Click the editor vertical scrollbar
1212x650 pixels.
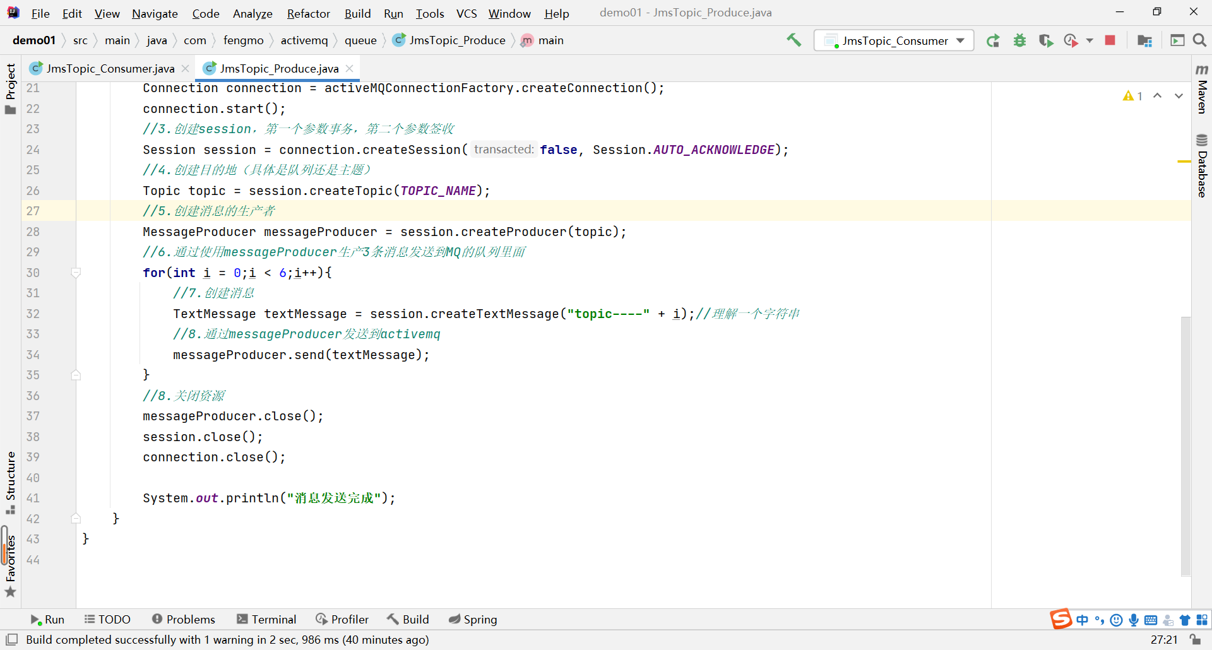click(1185, 446)
